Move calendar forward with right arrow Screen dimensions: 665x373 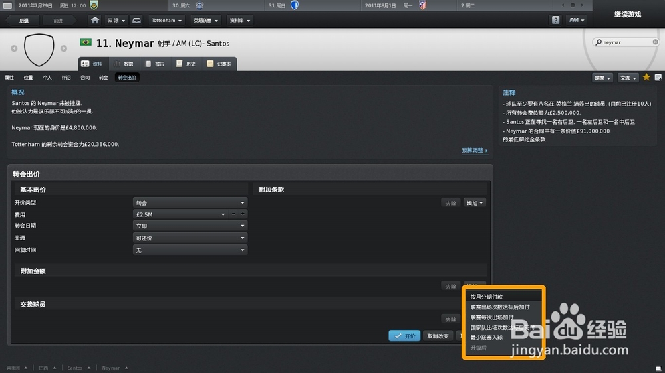(583, 5)
